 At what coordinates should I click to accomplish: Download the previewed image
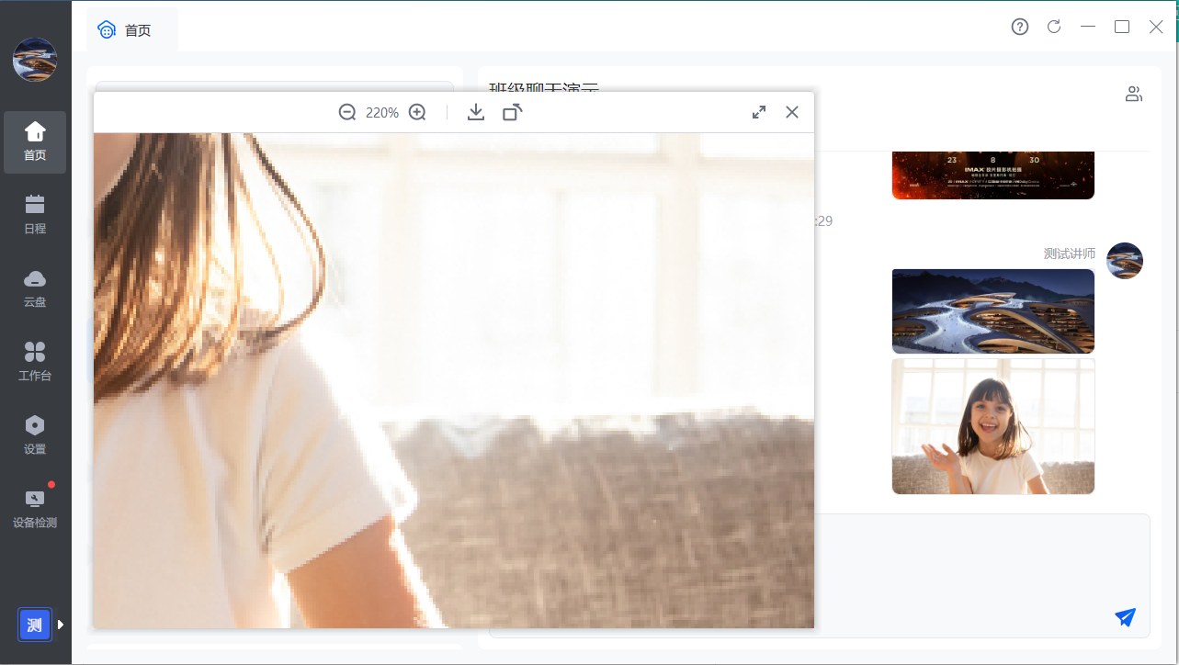click(x=476, y=112)
